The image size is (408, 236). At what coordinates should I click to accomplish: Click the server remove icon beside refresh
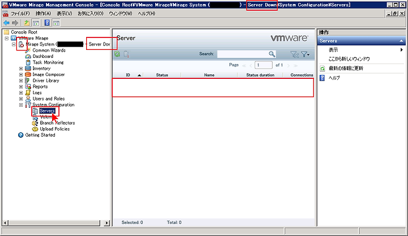(x=126, y=54)
